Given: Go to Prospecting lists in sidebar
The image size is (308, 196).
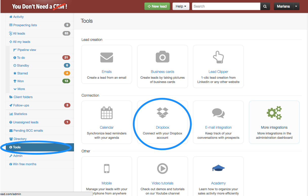Looking at the screenshot, I should (x=40, y=25).
